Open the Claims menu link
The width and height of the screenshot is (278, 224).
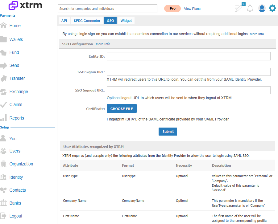pos(16,104)
